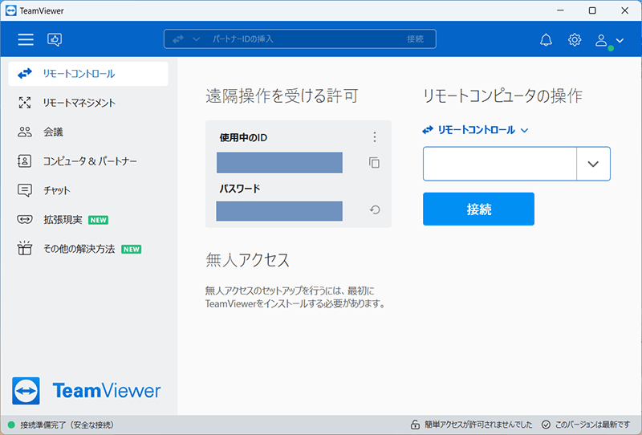Open その他の解決方法 sidebar item
This screenshot has width=642, height=435.
click(88, 249)
